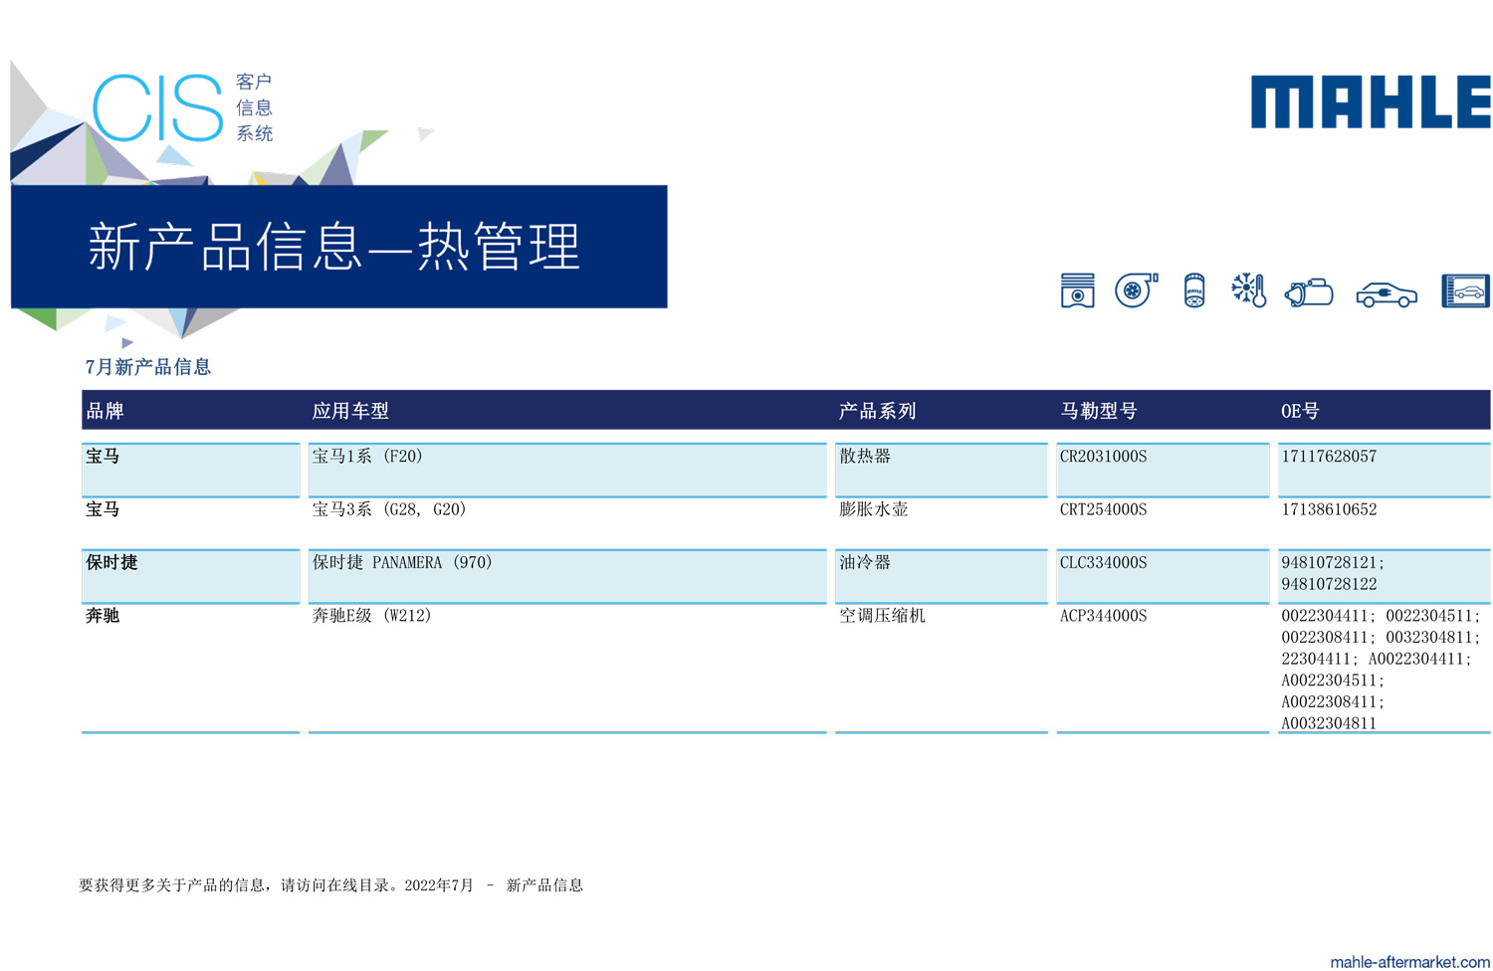Click the thermal management snowflake thermometer icon

coord(1248,291)
